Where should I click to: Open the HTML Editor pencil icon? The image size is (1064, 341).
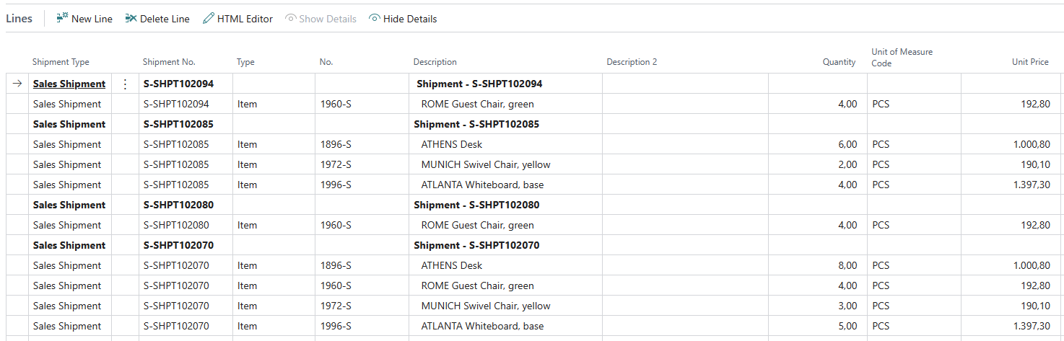click(x=209, y=18)
